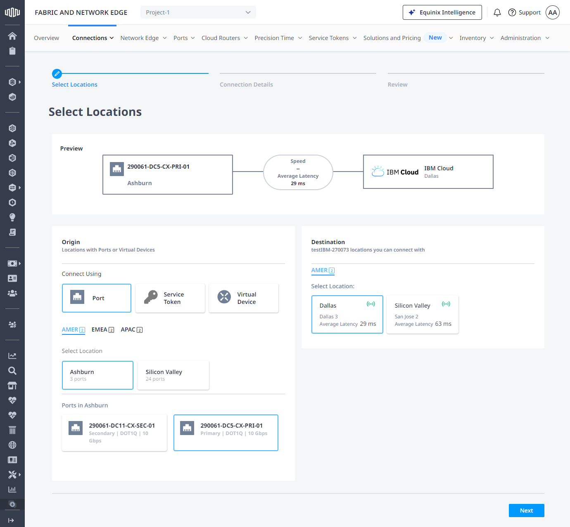Choose Port as the connect method
Screen dimensions: 570x527
coord(97,298)
